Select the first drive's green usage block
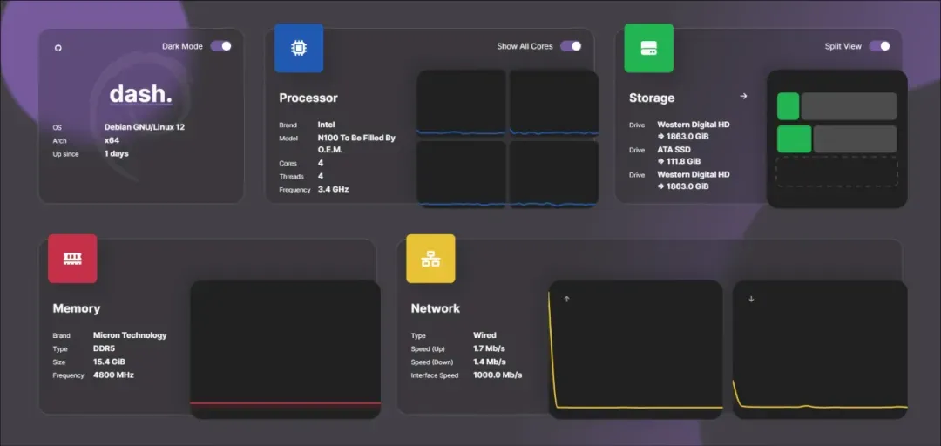This screenshot has height=446, width=941. [x=788, y=106]
